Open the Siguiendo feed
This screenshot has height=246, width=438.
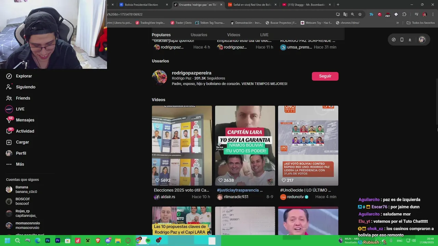coord(21,87)
